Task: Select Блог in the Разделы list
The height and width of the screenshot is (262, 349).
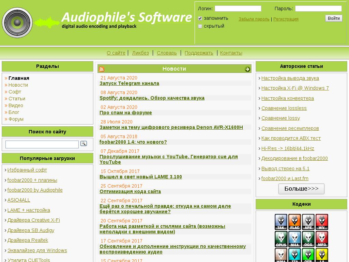Action: click(x=14, y=113)
